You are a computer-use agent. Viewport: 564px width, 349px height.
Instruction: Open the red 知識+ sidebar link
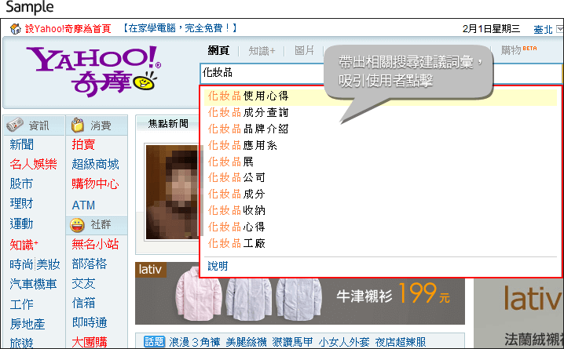24,245
